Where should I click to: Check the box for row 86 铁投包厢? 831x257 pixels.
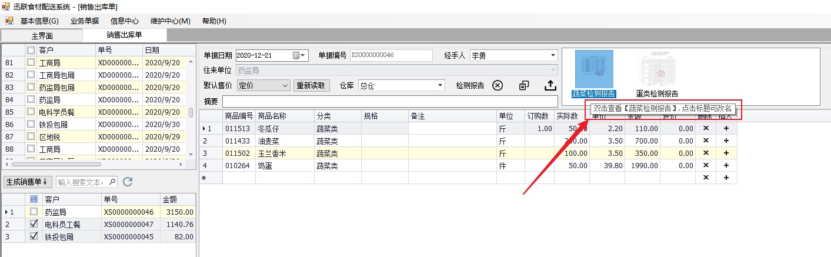pos(31,125)
